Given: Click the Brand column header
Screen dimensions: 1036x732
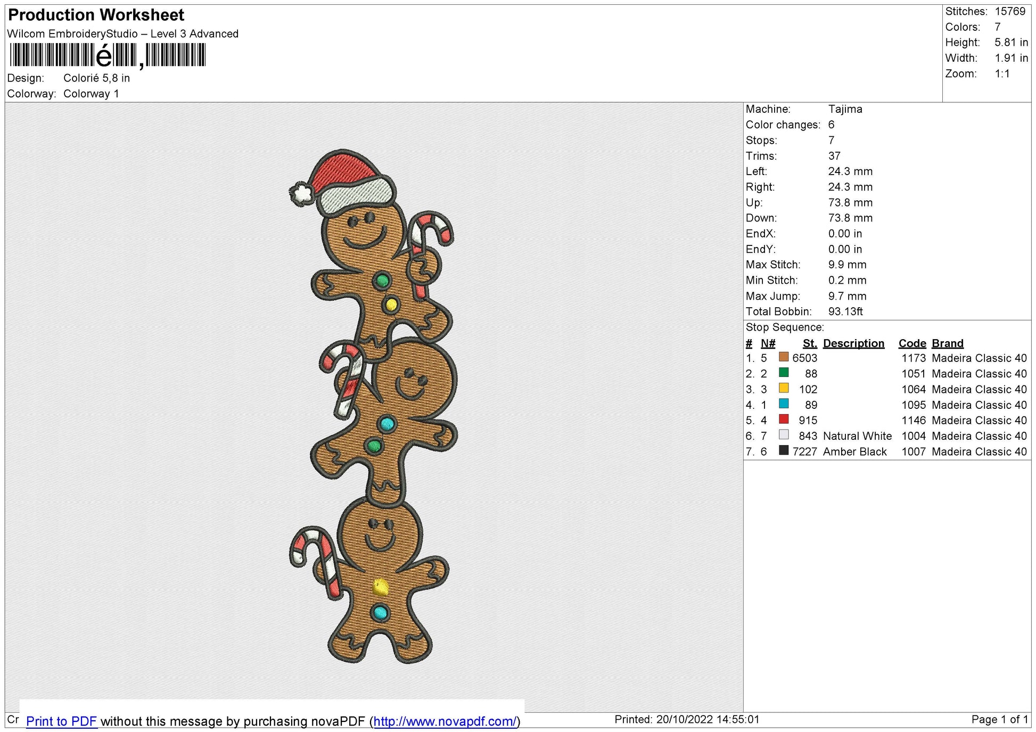Looking at the screenshot, I should 948,343.
